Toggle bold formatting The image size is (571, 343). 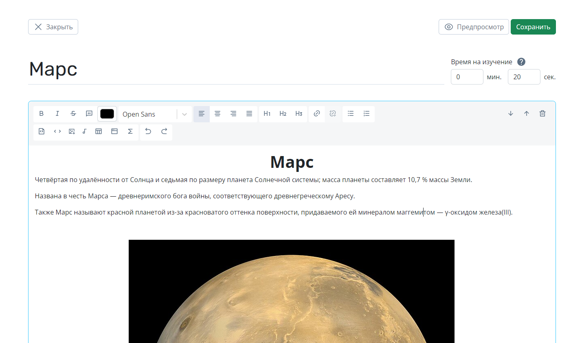(x=41, y=114)
